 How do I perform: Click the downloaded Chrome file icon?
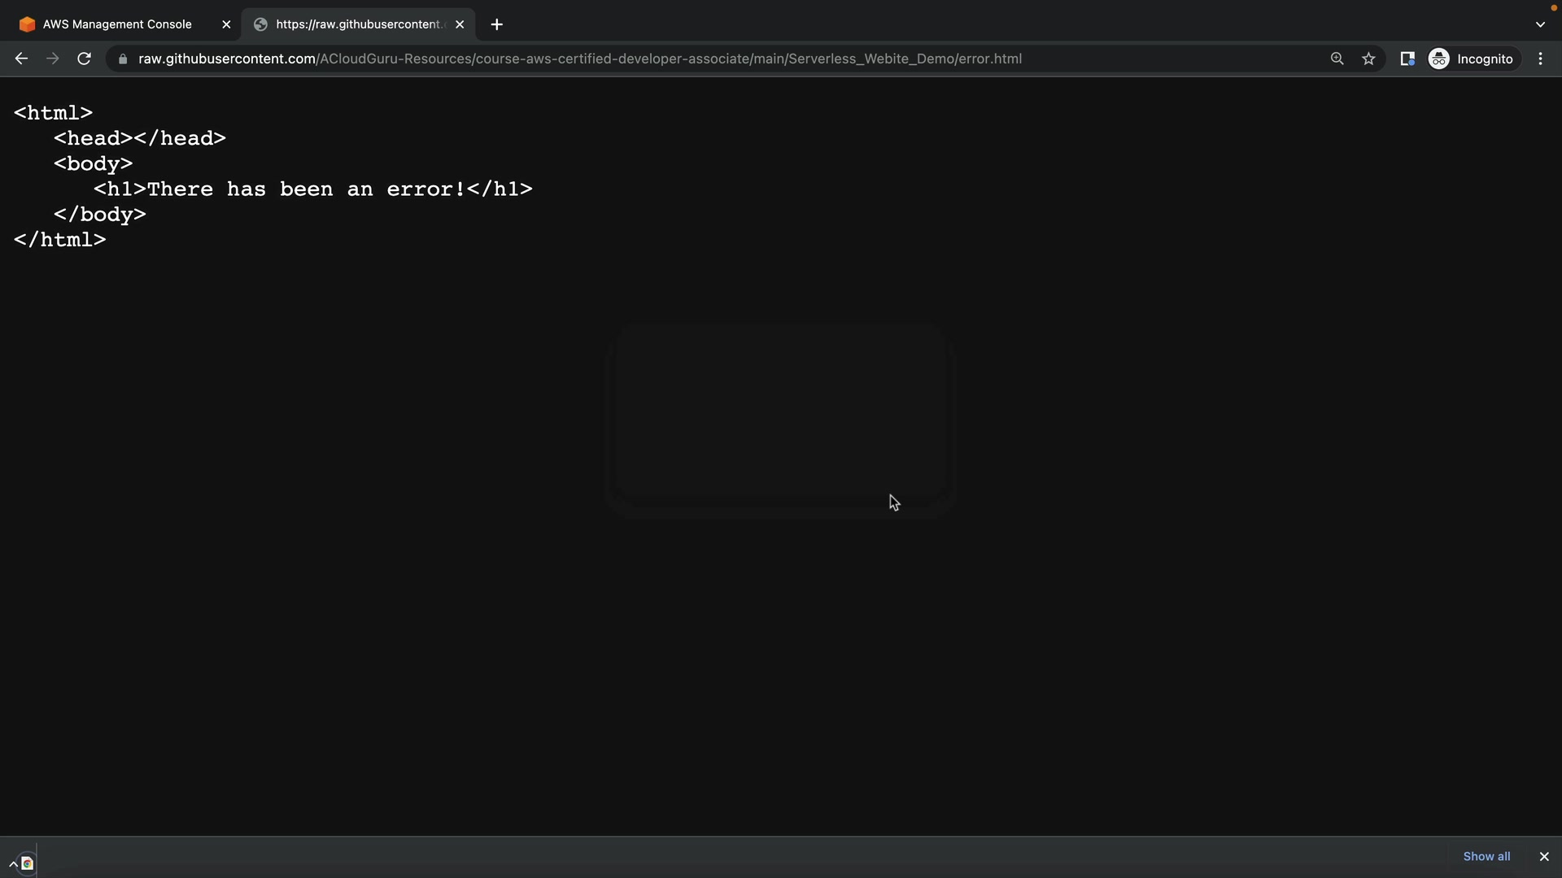coord(28,863)
